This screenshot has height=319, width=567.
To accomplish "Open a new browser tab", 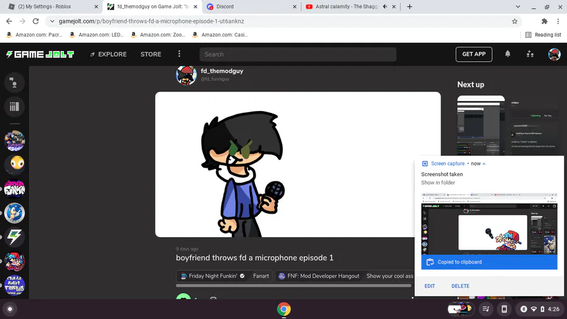I will (x=409, y=6).
